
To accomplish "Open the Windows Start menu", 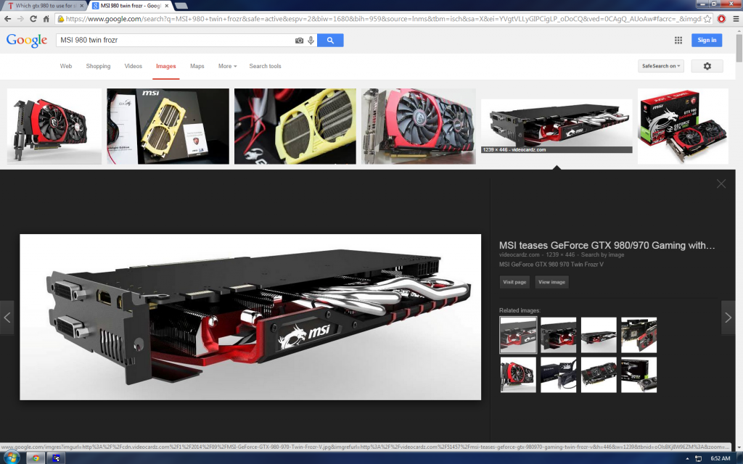I will tap(11, 458).
